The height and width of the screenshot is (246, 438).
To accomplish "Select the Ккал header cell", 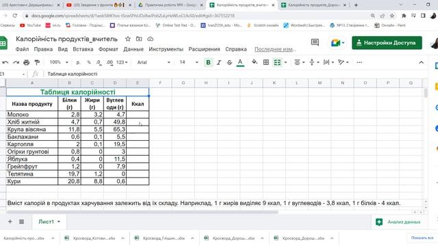I will [x=138, y=104].
